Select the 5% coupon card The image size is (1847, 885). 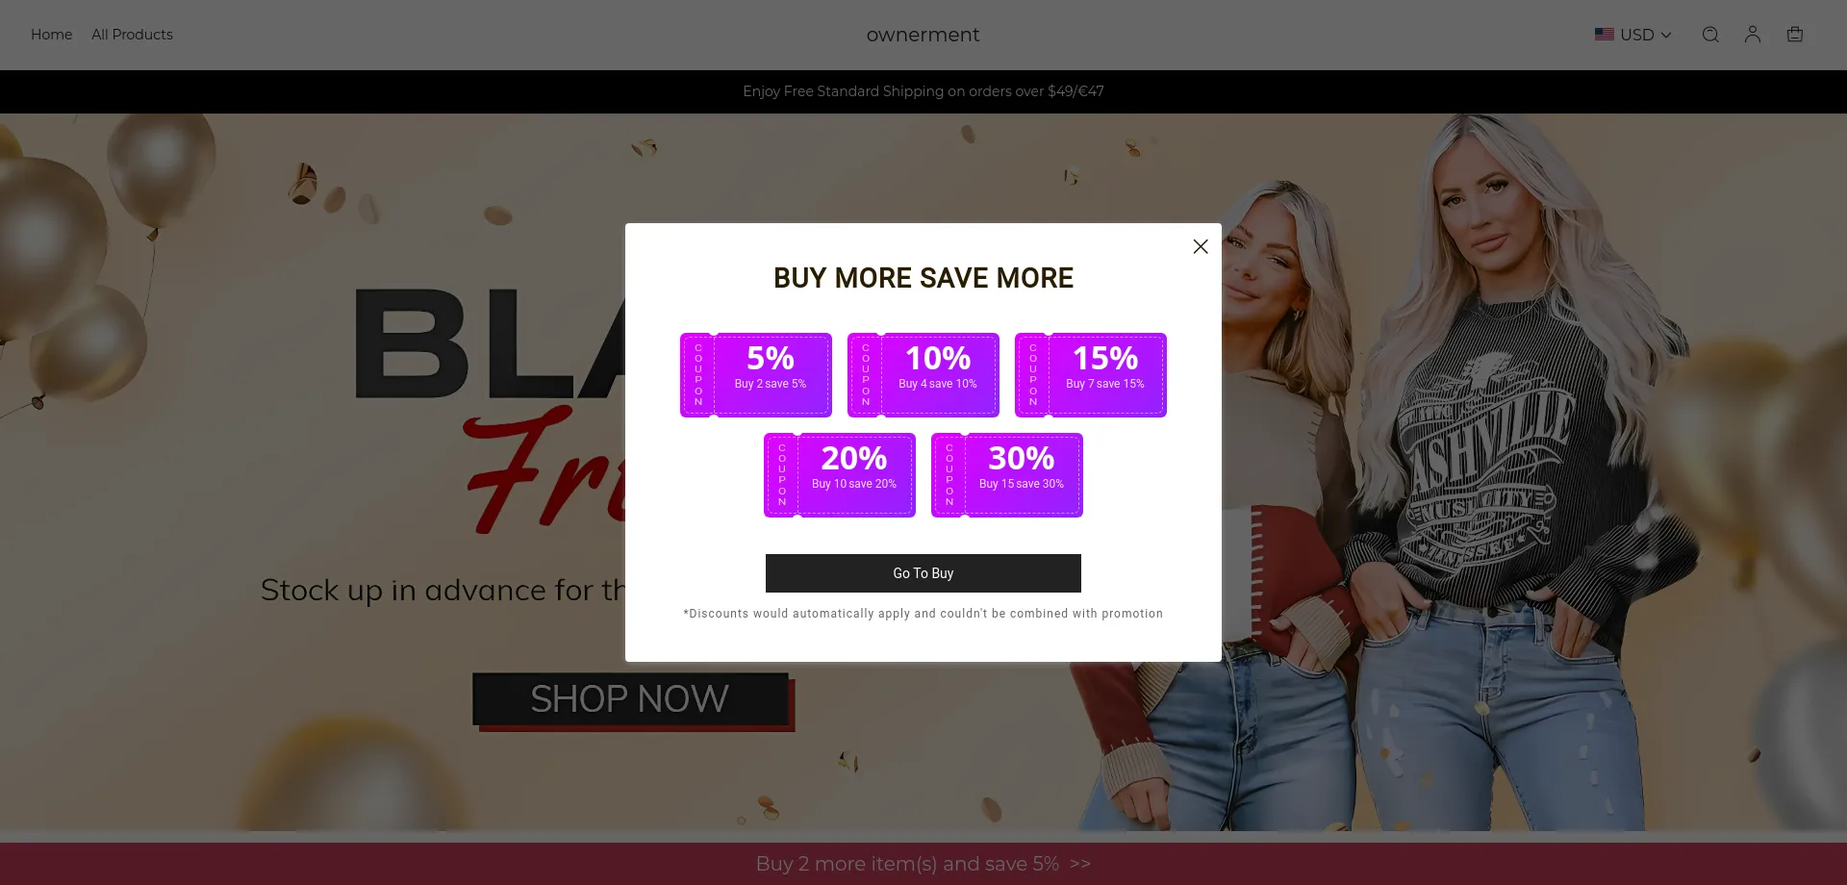point(756,375)
